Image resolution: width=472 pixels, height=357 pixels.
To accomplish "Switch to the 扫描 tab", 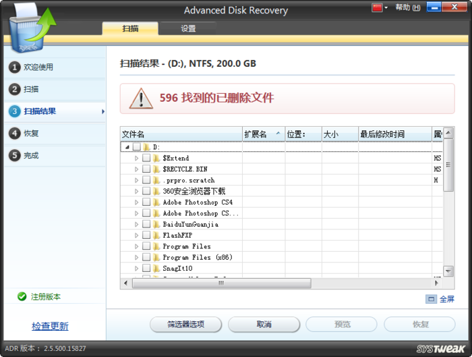I will pyautogui.click(x=130, y=28).
